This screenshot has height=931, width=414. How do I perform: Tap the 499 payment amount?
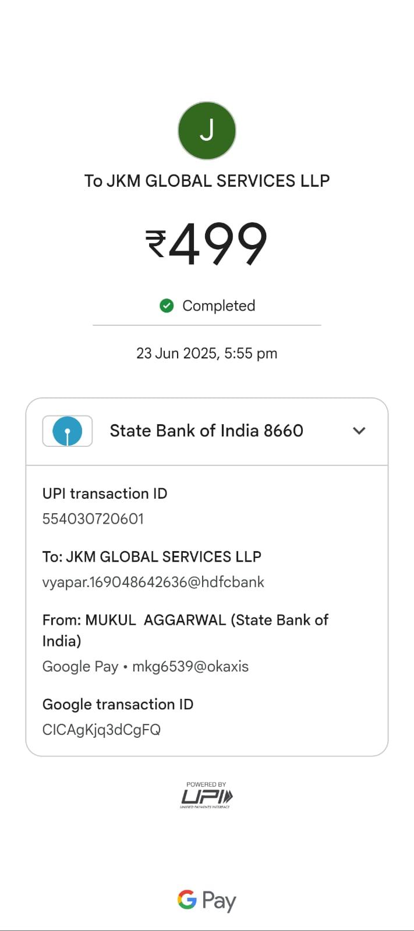tap(218, 243)
